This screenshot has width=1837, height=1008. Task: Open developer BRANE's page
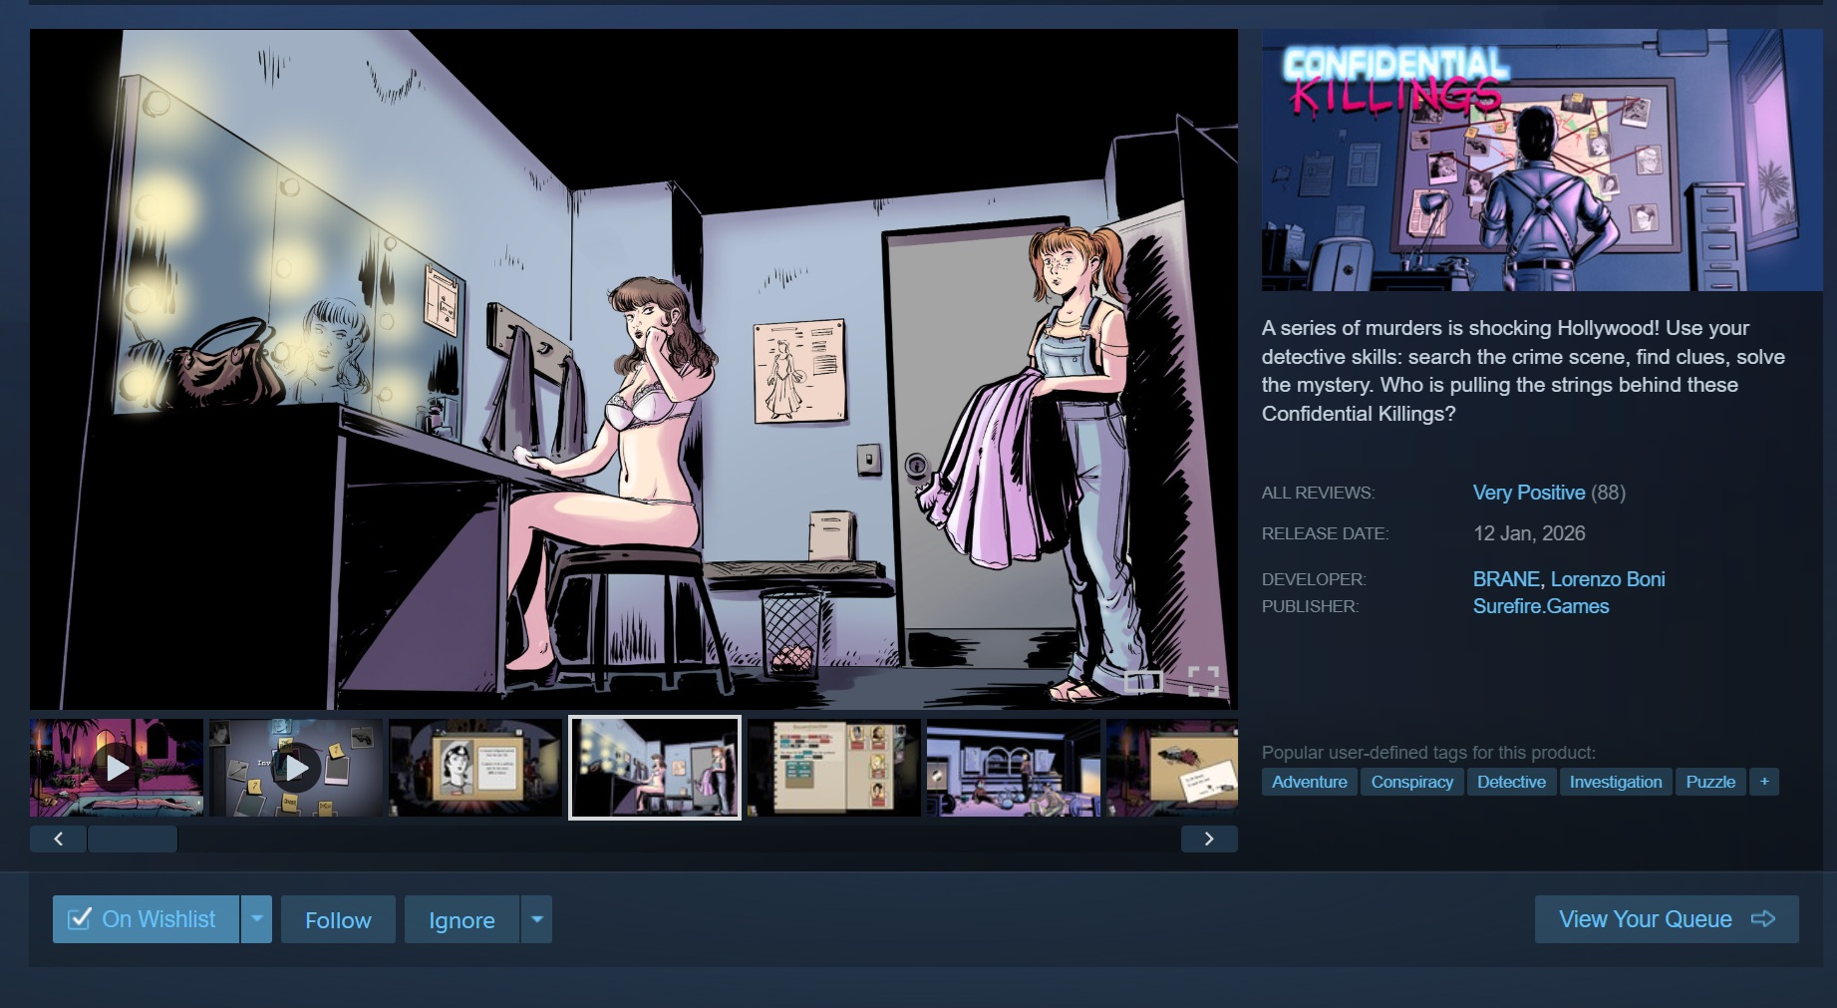[1506, 579]
